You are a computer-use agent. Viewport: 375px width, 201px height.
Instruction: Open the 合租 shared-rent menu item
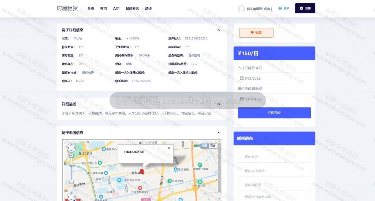point(116,9)
